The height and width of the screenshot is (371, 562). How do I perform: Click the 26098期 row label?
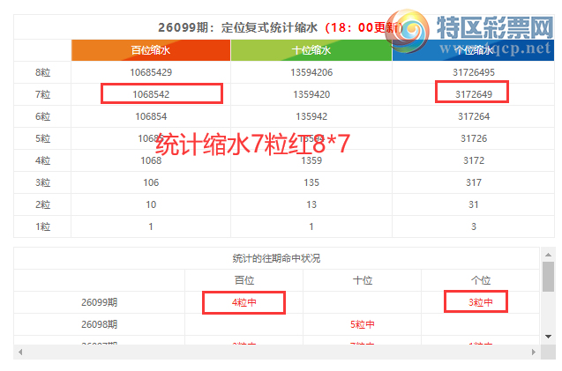point(99,325)
